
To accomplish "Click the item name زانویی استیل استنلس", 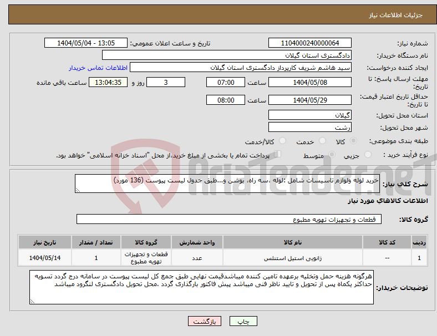I will (x=293, y=258).
